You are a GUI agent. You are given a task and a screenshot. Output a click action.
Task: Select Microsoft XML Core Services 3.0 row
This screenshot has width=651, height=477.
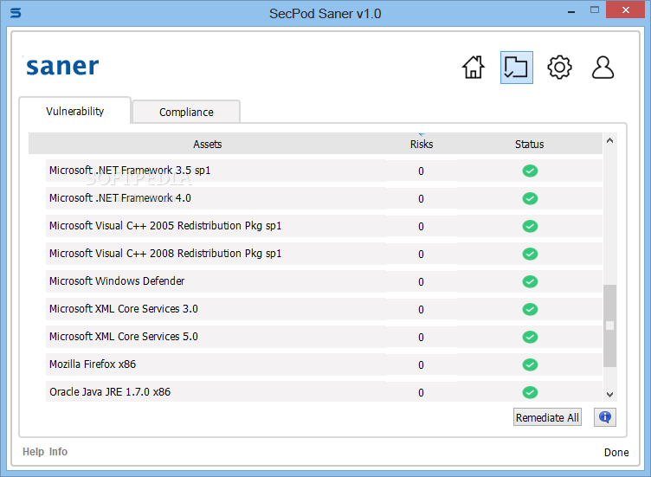pos(324,309)
